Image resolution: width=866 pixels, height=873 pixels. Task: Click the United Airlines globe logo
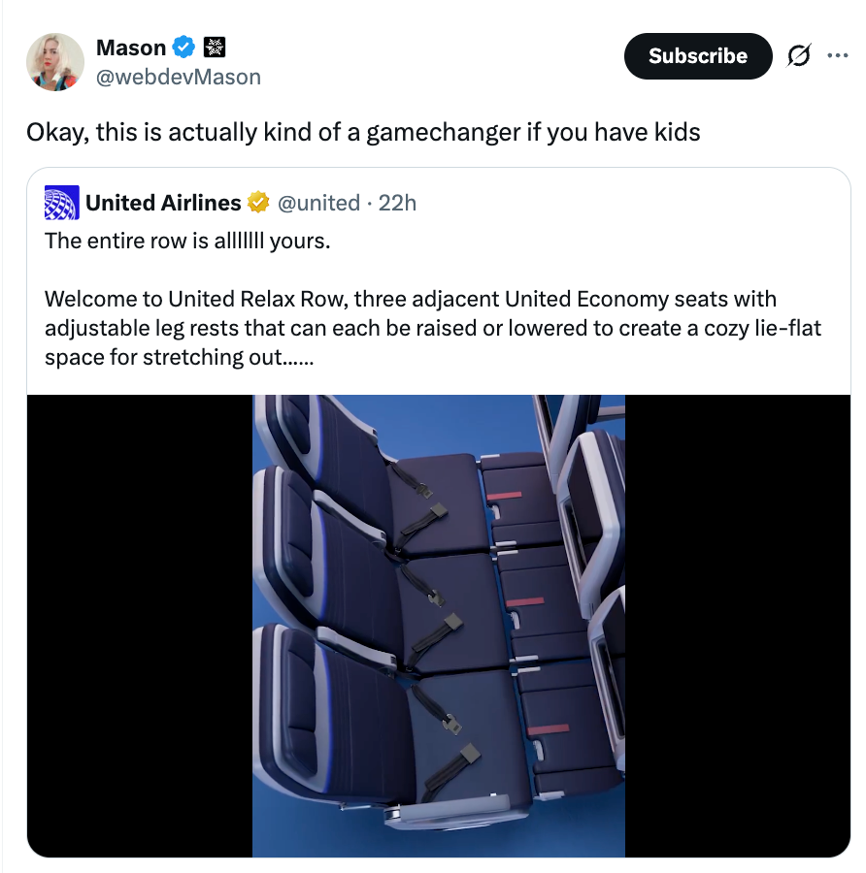[x=62, y=203]
